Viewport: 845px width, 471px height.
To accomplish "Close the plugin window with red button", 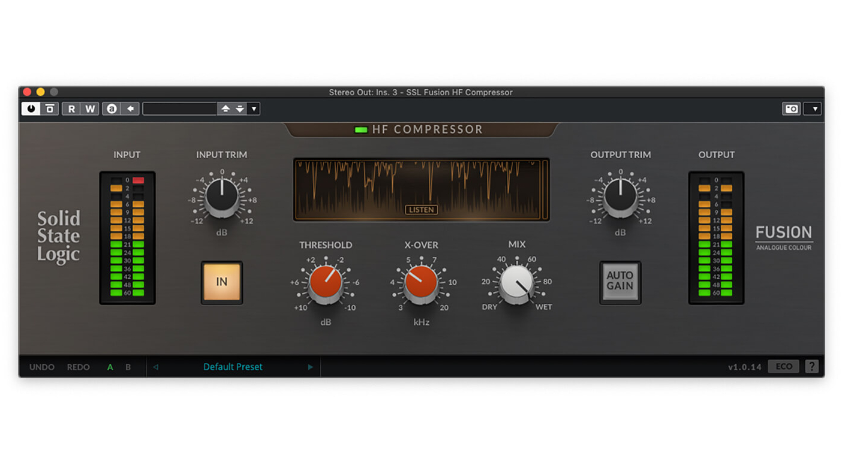I will (x=27, y=92).
